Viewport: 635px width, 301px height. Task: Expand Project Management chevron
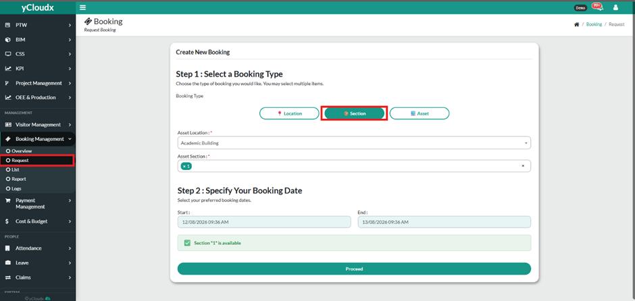[70, 83]
